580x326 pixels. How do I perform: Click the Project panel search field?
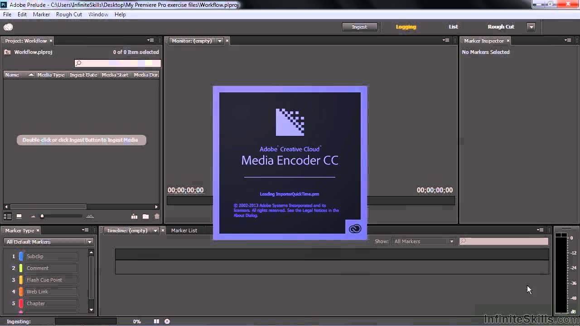pos(118,63)
